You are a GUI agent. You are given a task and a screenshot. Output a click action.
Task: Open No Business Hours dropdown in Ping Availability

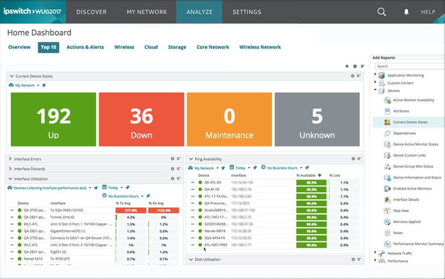coord(301,168)
